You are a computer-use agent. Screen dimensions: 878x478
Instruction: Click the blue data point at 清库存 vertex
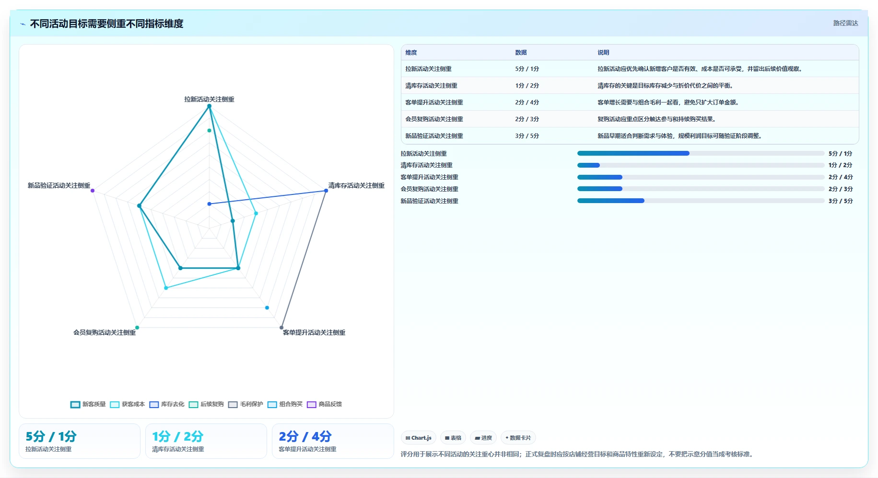point(326,191)
